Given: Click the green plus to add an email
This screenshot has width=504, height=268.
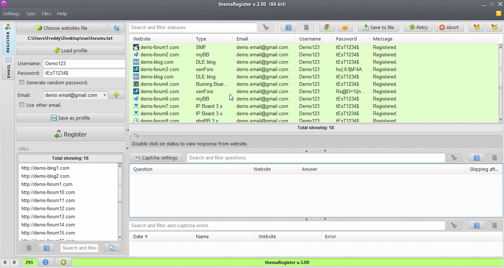Looking at the screenshot, I should 117,95.
